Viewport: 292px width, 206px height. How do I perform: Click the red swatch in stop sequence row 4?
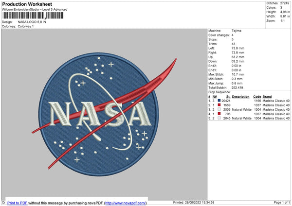coord(219,114)
